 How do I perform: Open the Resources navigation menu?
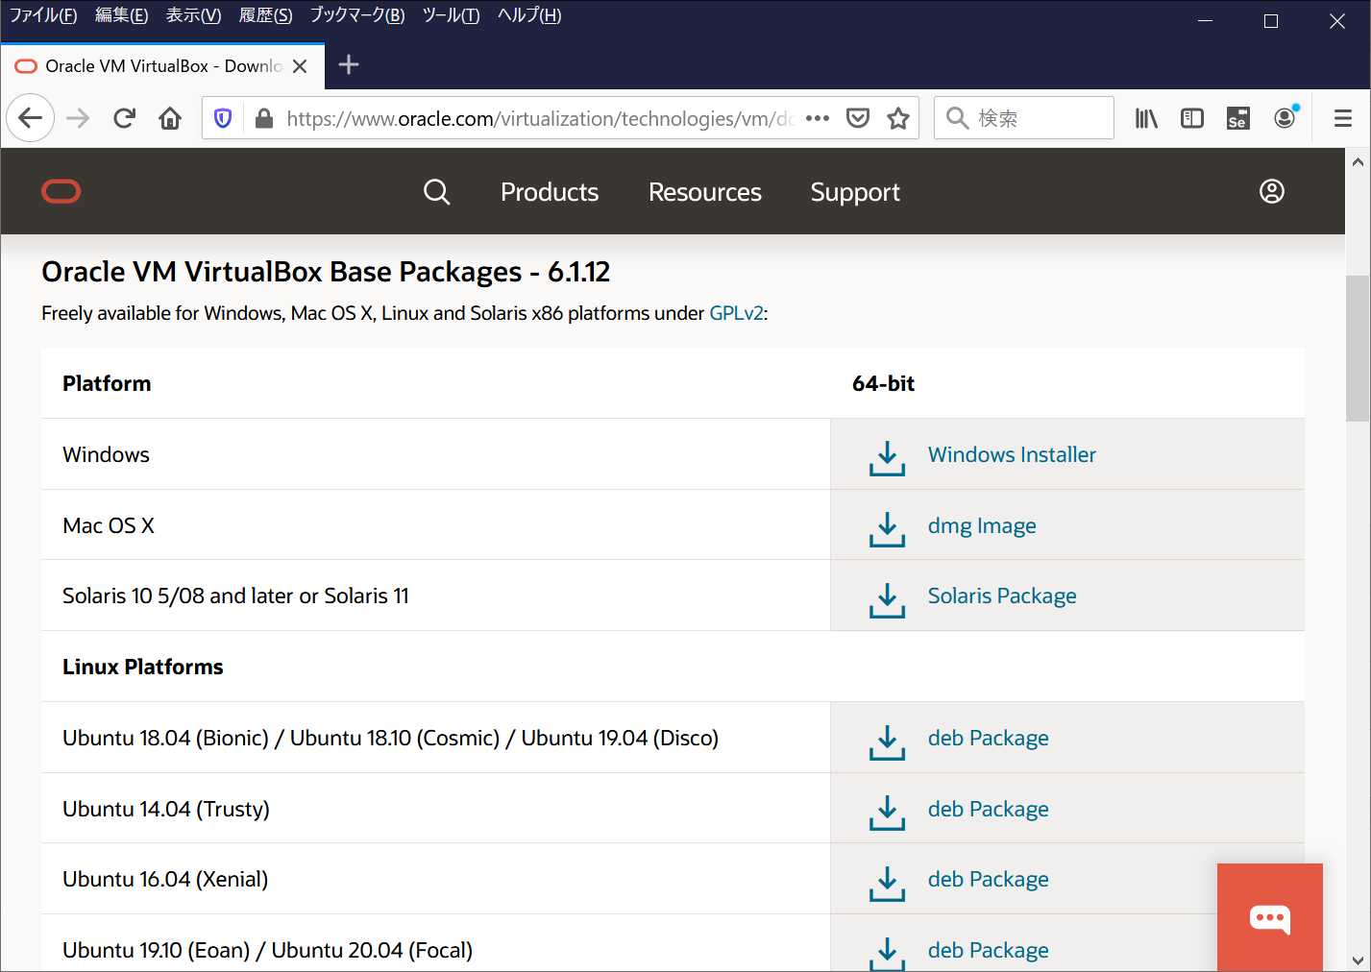point(705,192)
